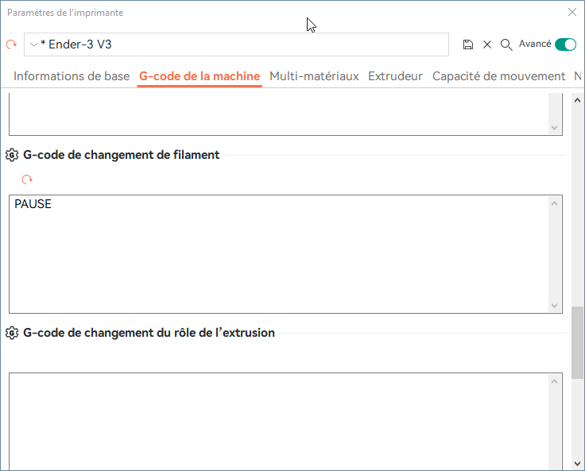
Task: Save the Ender-3 V3 preset
Action: coord(468,45)
